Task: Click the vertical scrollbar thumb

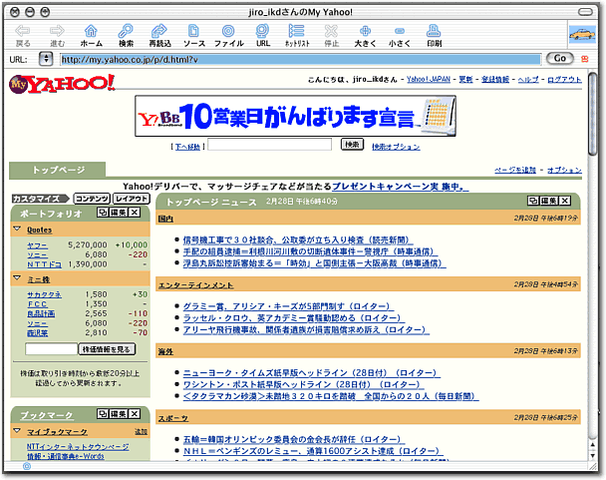Action: pos(592,114)
